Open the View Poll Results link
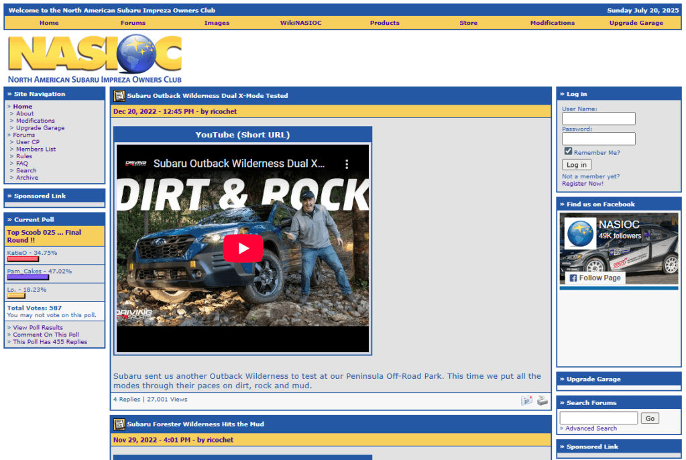Viewport: 686px width, 460px height. [38, 328]
